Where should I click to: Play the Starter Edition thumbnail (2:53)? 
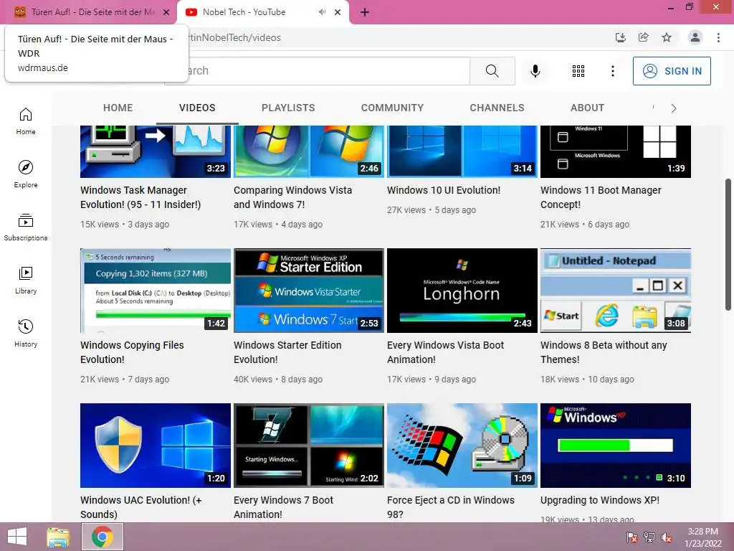point(309,291)
